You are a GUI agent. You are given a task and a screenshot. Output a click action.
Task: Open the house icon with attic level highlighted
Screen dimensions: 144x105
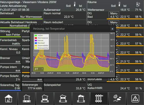tap(81, 98)
